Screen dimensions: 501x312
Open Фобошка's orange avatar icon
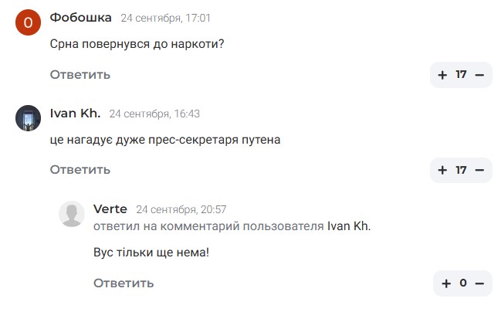(28, 22)
